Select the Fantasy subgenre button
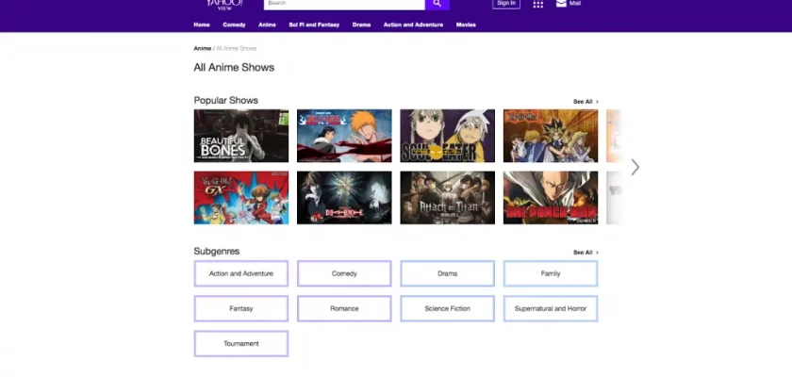792x377 pixels. click(x=241, y=308)
